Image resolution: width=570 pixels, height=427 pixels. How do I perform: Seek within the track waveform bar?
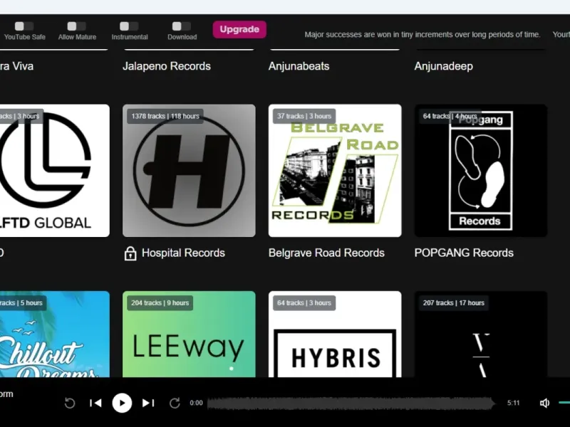351,403
